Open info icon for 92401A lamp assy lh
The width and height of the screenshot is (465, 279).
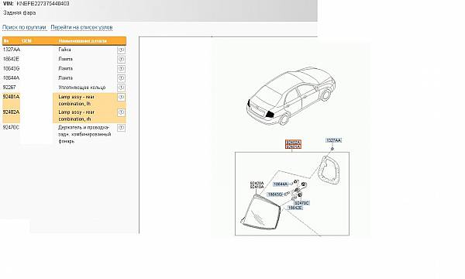point(121,97)
